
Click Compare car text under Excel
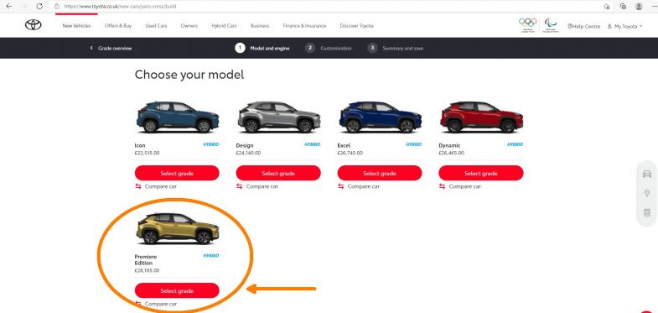(364, 186)
